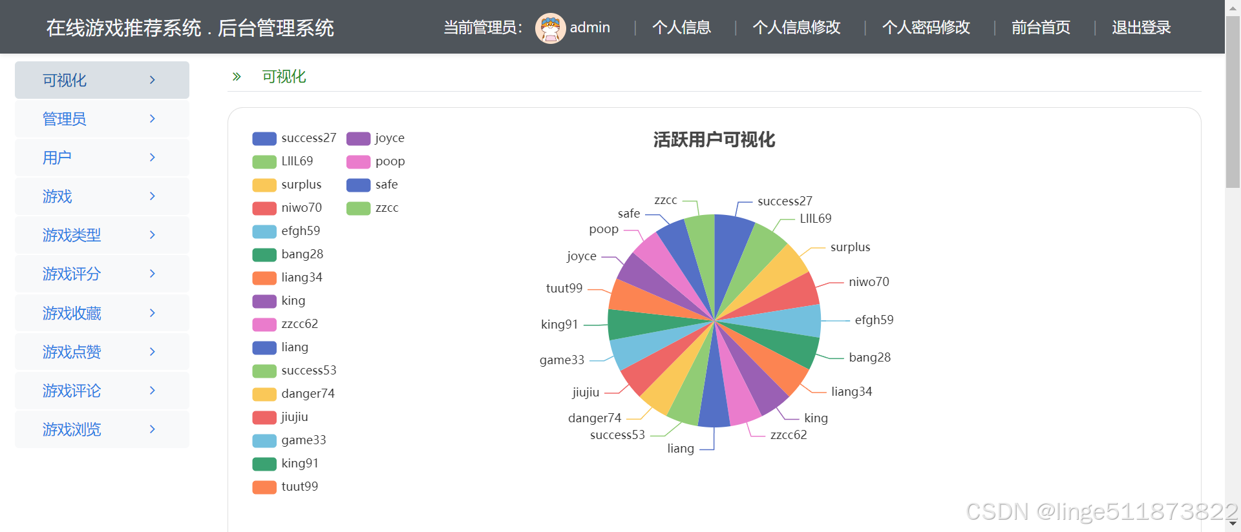This screenshot has width=1241, height=532.
Task: Toggle zzcc62 legend swatch
Action: (264, 324)
